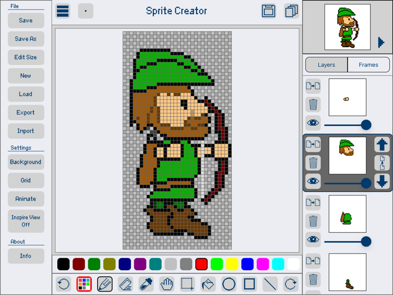Pick the white color swatch

click(x=294, y=264)
